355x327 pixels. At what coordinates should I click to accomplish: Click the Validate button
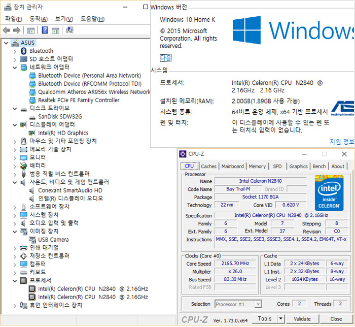[x=302, y=319]
